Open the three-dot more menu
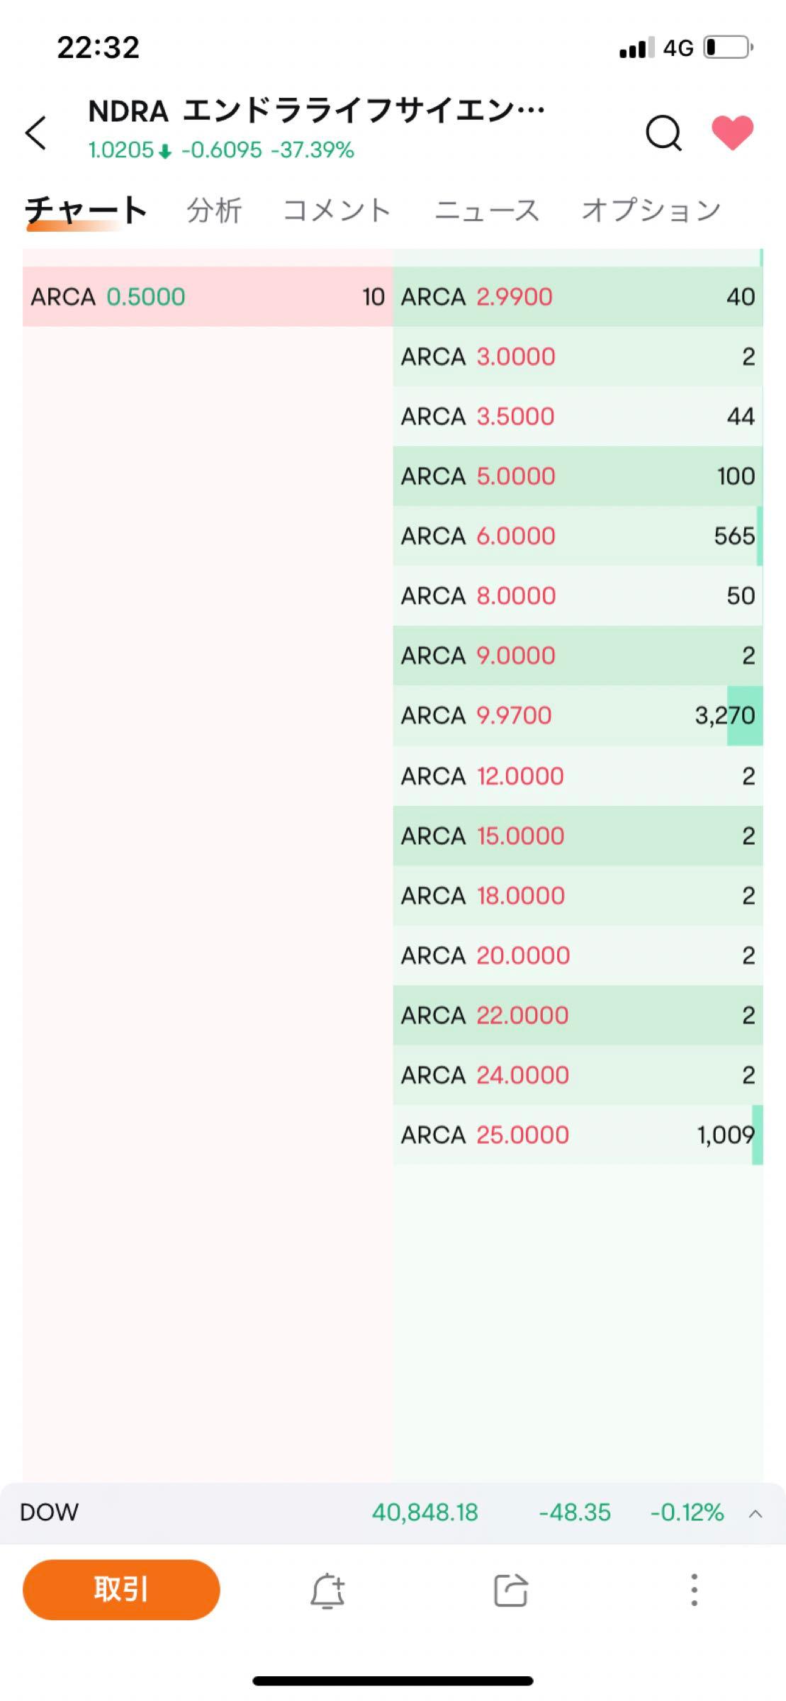The height and width of the screenshot is (1701, 786). pos(694,1590)
